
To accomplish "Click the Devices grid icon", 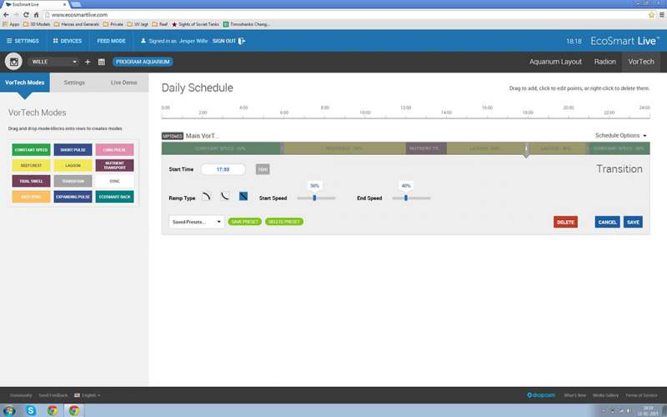I will tap(57, 40).
